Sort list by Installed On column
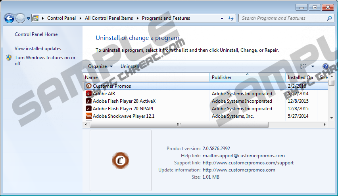338x196 pixels. pyautogui.click(x=300, y=77)
